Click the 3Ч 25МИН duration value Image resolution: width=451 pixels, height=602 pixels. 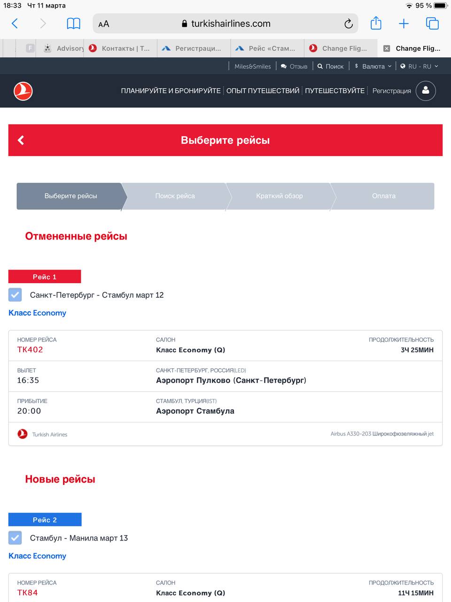pyautogui.click(x=417, y=350)
